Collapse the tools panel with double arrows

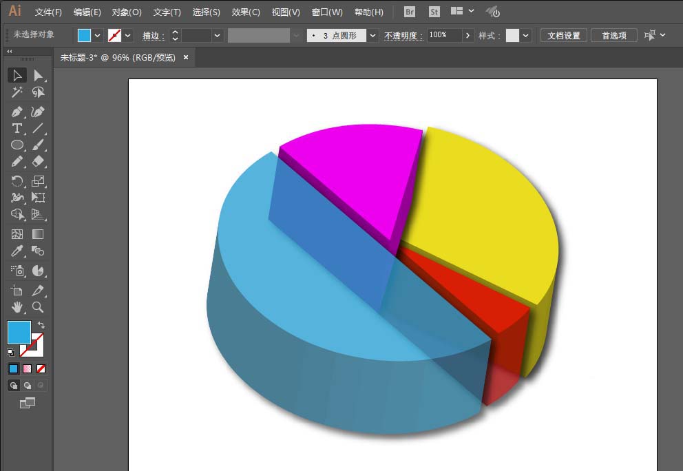pyautogui.click(x=10, y=52)
